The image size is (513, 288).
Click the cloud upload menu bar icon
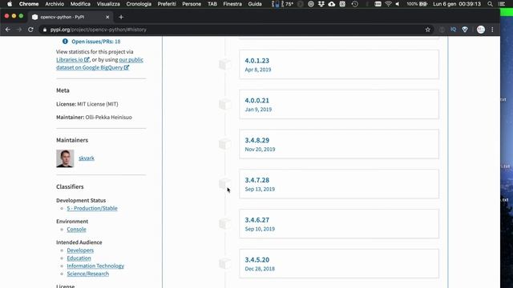coord(331,4)
